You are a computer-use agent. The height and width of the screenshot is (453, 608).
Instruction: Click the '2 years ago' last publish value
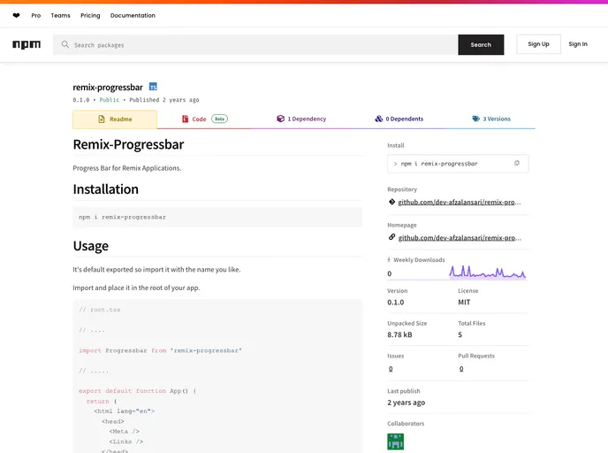click(406, 403)
